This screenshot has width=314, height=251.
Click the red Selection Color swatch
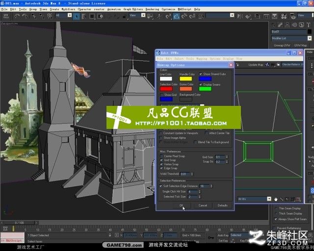(166, 89)
